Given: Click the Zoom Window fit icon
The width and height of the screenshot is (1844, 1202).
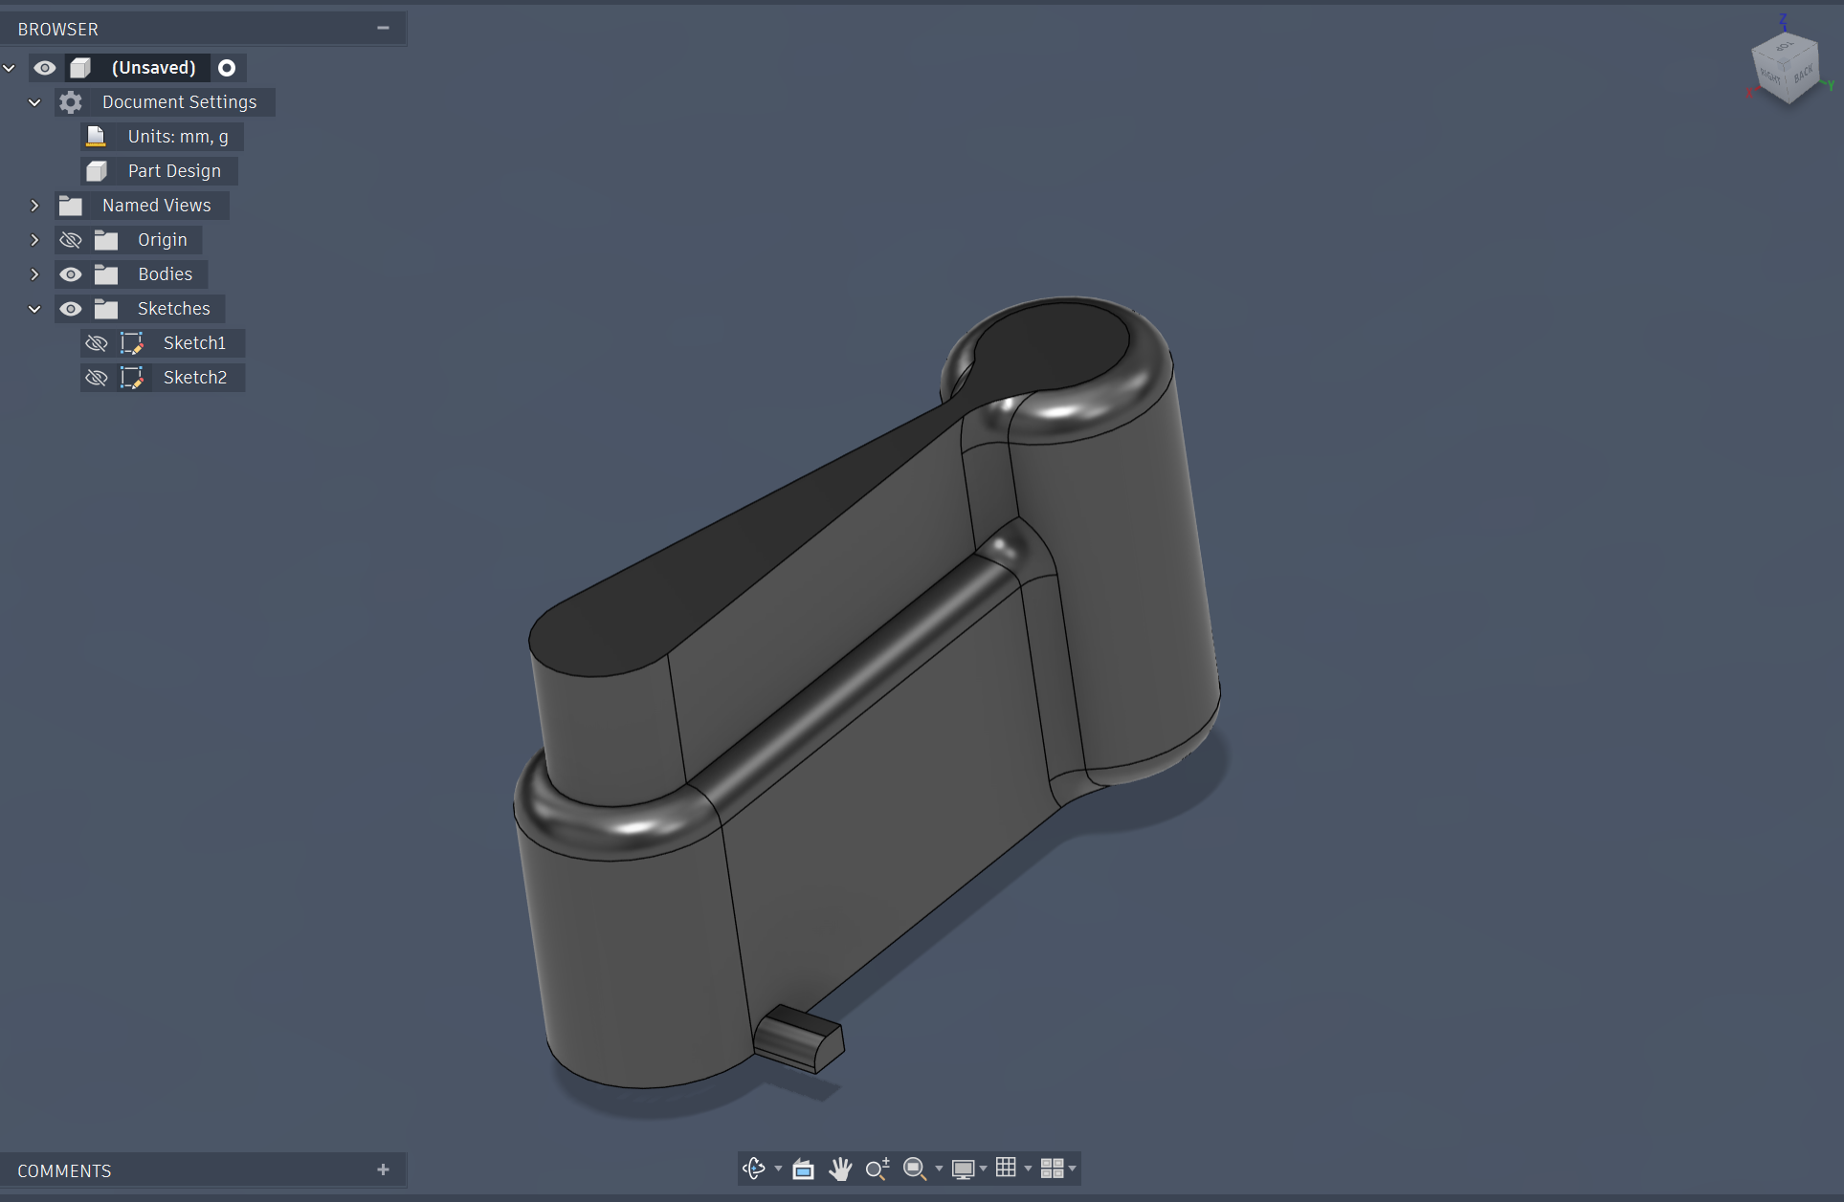Looking at the screenshot, I should (914, 1169).
